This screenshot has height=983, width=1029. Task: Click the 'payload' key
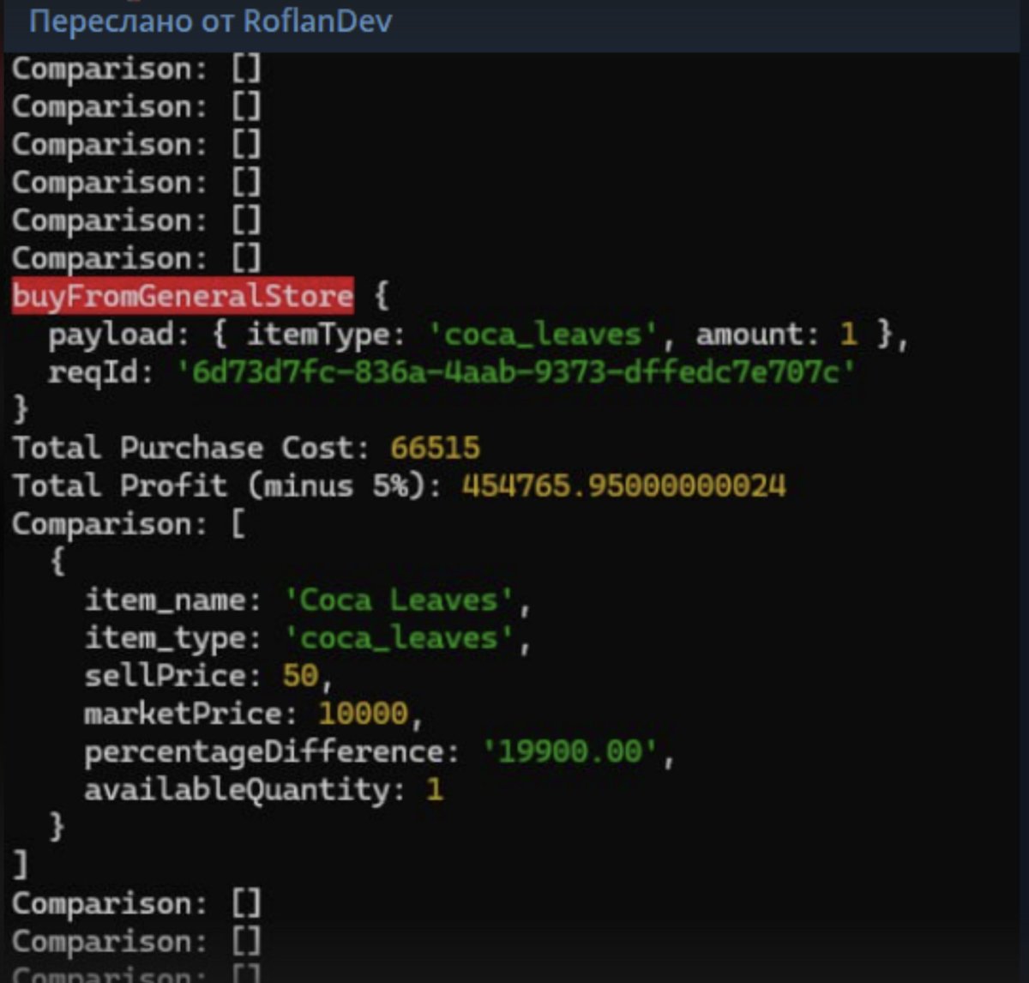(111, 335)
